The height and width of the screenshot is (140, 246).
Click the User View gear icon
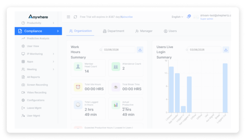point(23,46)
